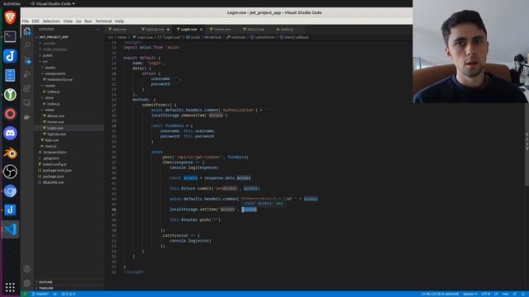Open Explorer panel more actions ellipsis

coord(98,30)
